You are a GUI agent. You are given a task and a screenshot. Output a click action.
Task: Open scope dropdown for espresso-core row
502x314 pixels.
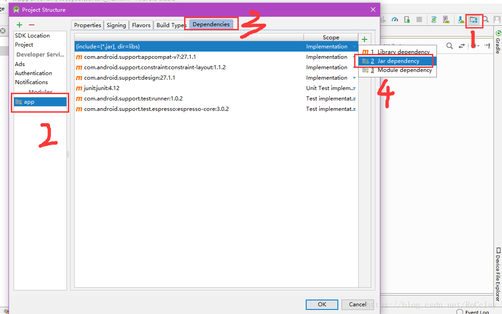[354, 109]
